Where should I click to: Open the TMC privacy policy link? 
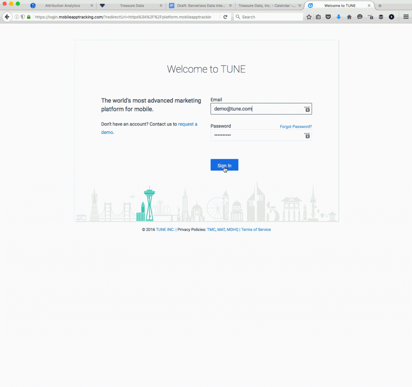[211, 230]
